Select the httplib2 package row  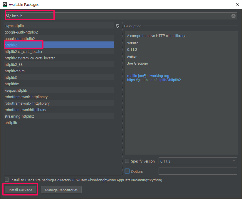point(59,45)
